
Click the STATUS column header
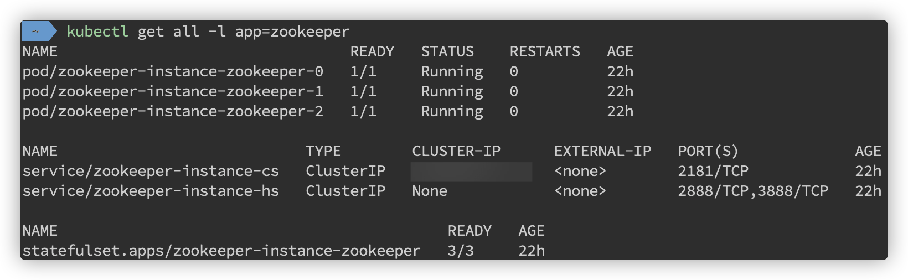pos(447,51)
